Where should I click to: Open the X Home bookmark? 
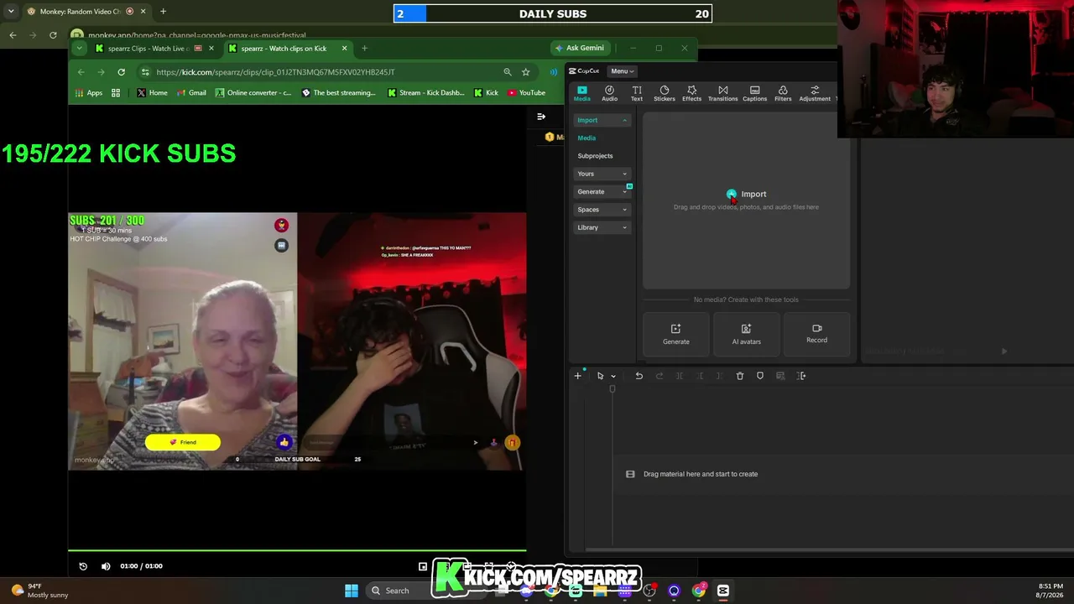(152, 93)
